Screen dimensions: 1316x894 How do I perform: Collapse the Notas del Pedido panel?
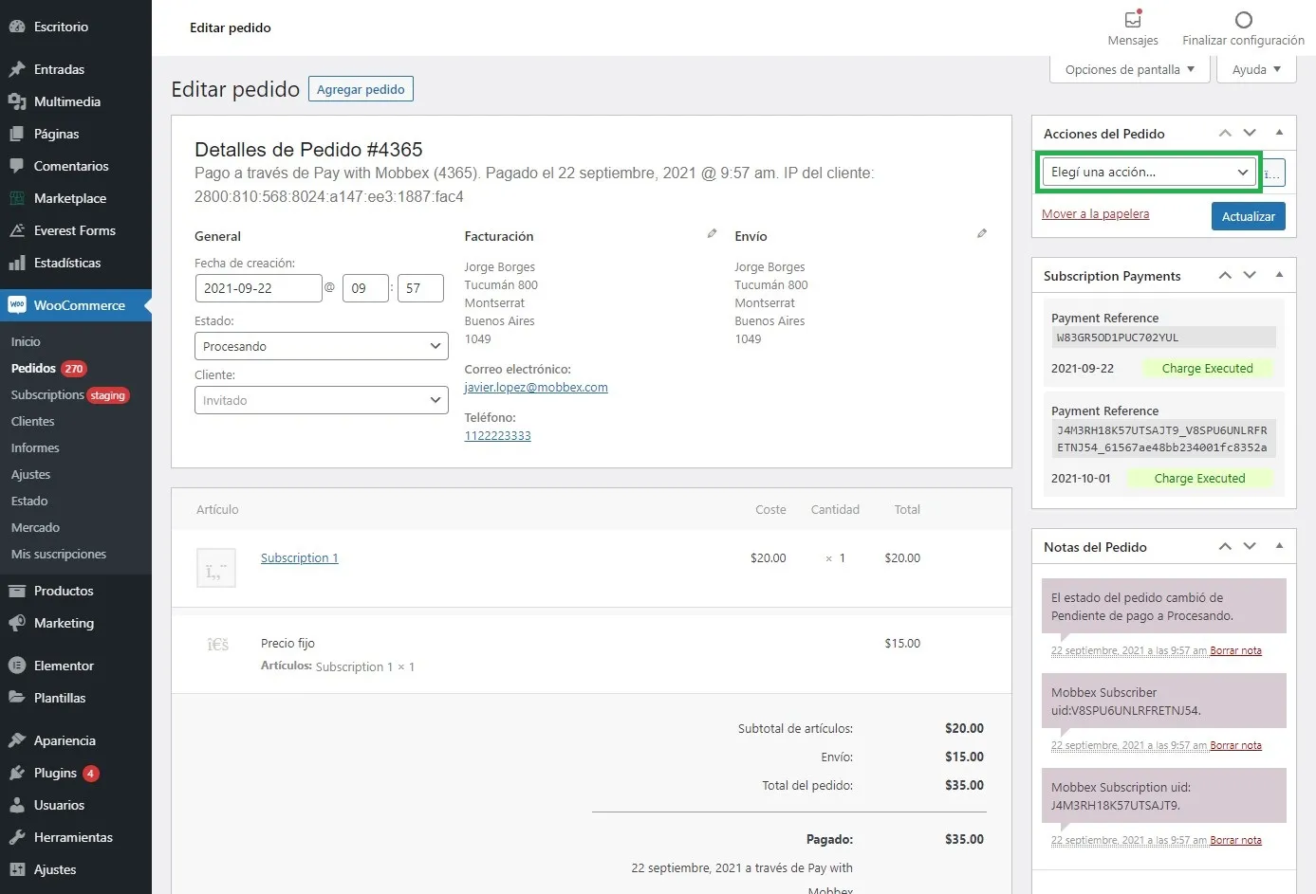pos(1279,546)
